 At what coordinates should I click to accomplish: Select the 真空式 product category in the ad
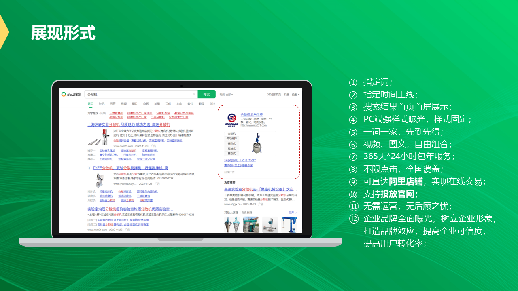pyautogui.click(x=231, y=153)
